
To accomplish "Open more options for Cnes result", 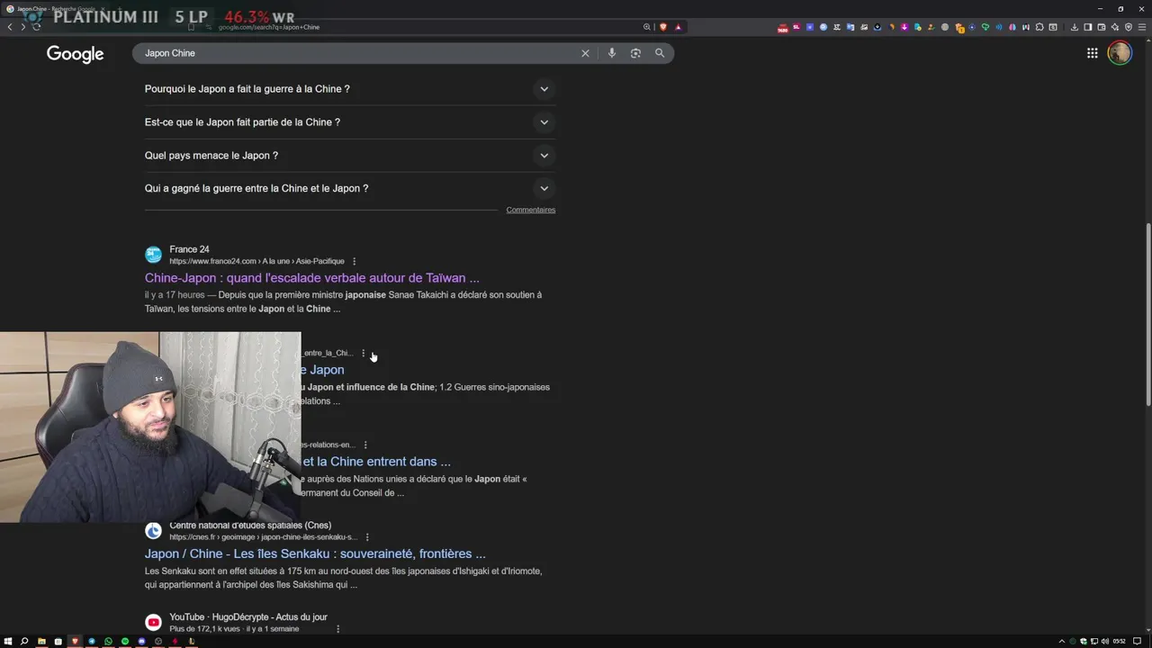I will pyautogui.click(x=367, y=537).
